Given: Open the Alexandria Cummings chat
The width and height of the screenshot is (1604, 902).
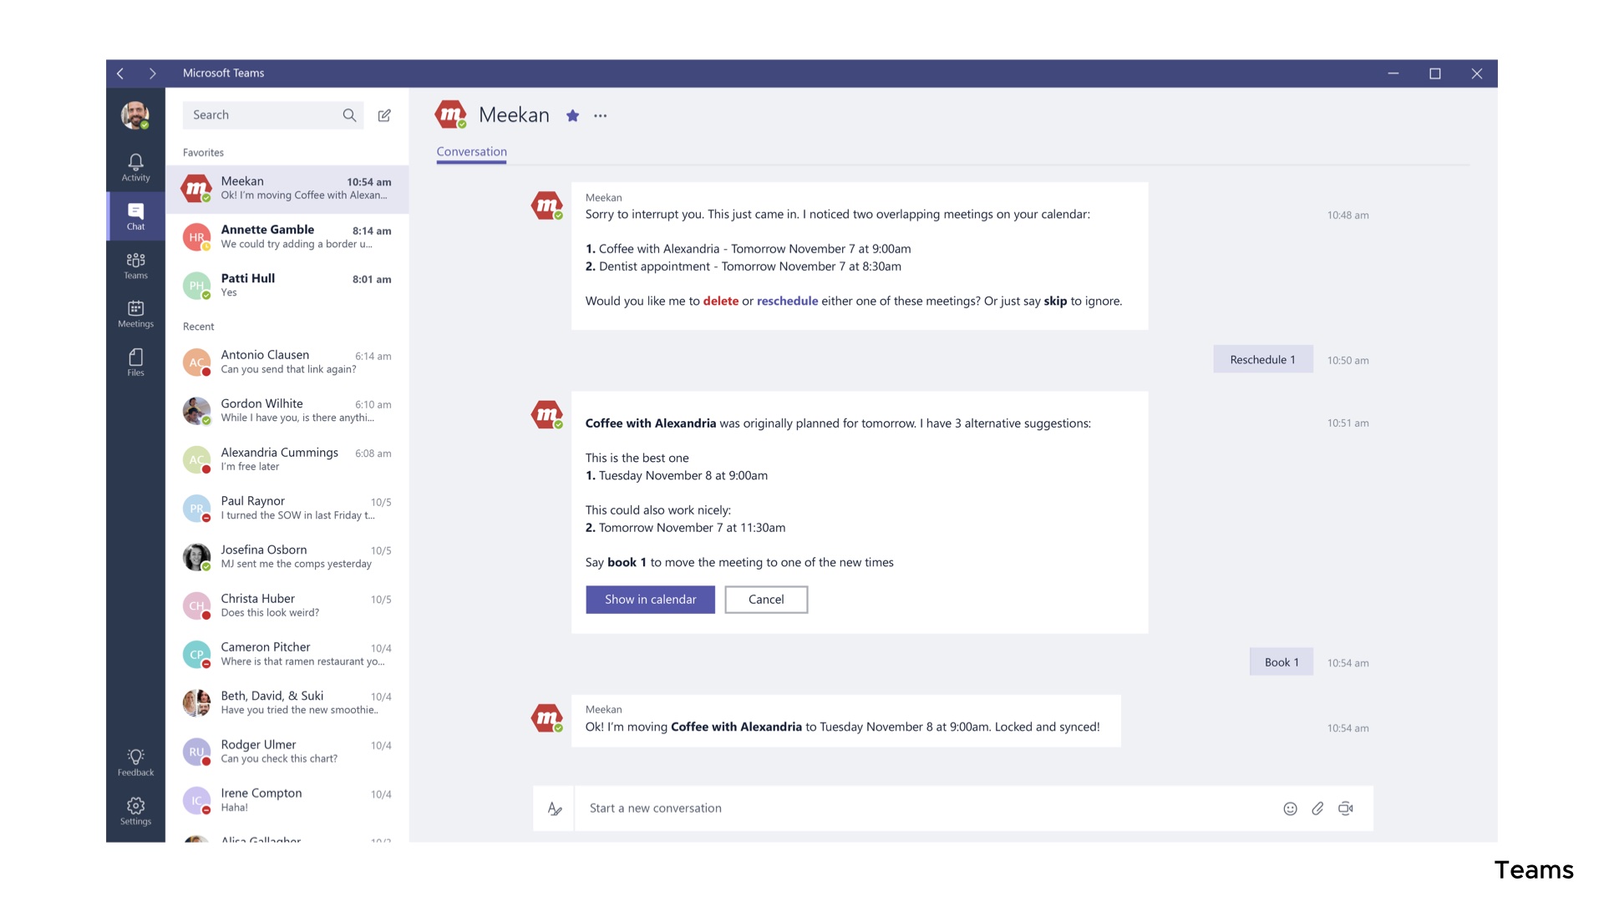Looking at the screenshot, I should pyautogui.click(x=287, y=460).
